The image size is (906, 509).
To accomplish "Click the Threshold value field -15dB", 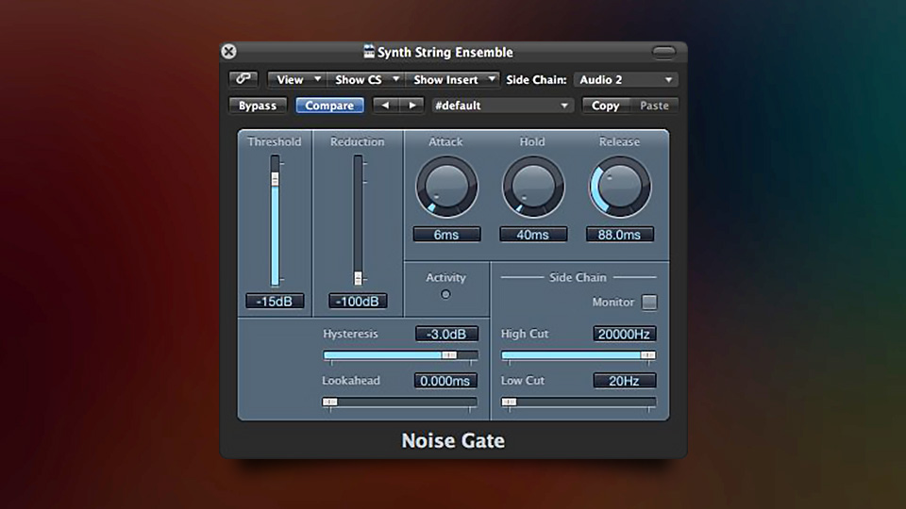I will click(x=275, y=302).
